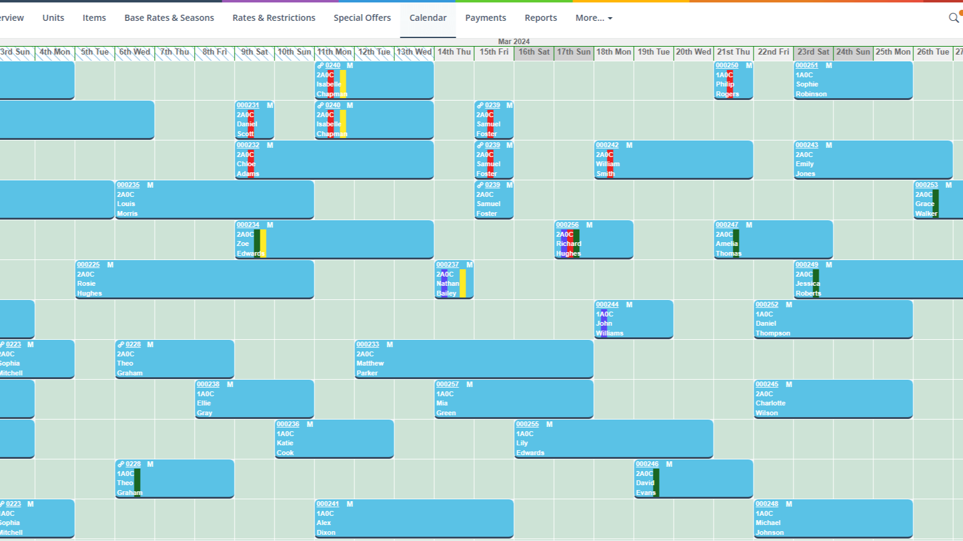The height and width of the screenshot is (541, 963).
Task: Click the M marker on booking 000255
Action: 549,424
